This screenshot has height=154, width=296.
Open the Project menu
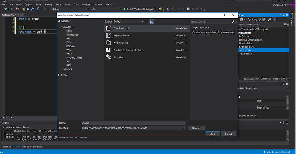(28, 5)
